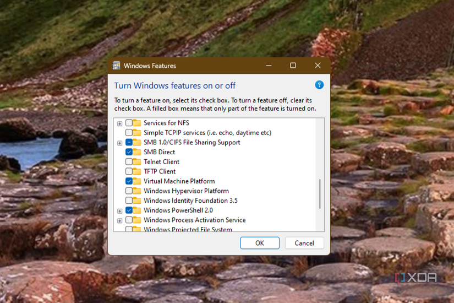Check the Windows Hypervisor Platform checkbox
This screenshot has width=454, height=303.
click(129, 191)
